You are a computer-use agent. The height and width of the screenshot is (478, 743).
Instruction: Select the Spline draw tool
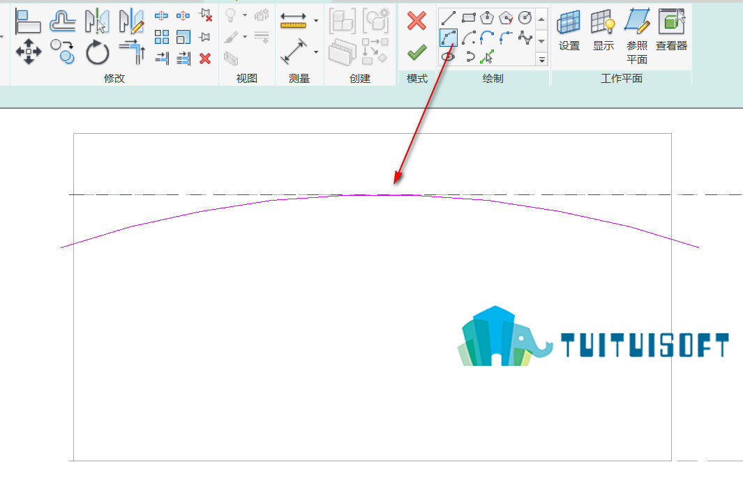tap(525, 38)
